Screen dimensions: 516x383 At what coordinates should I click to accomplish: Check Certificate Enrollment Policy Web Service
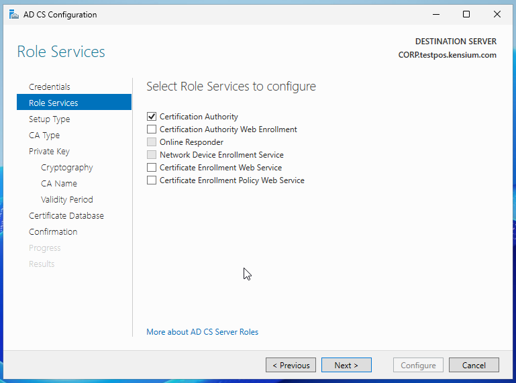coord(152,180)
